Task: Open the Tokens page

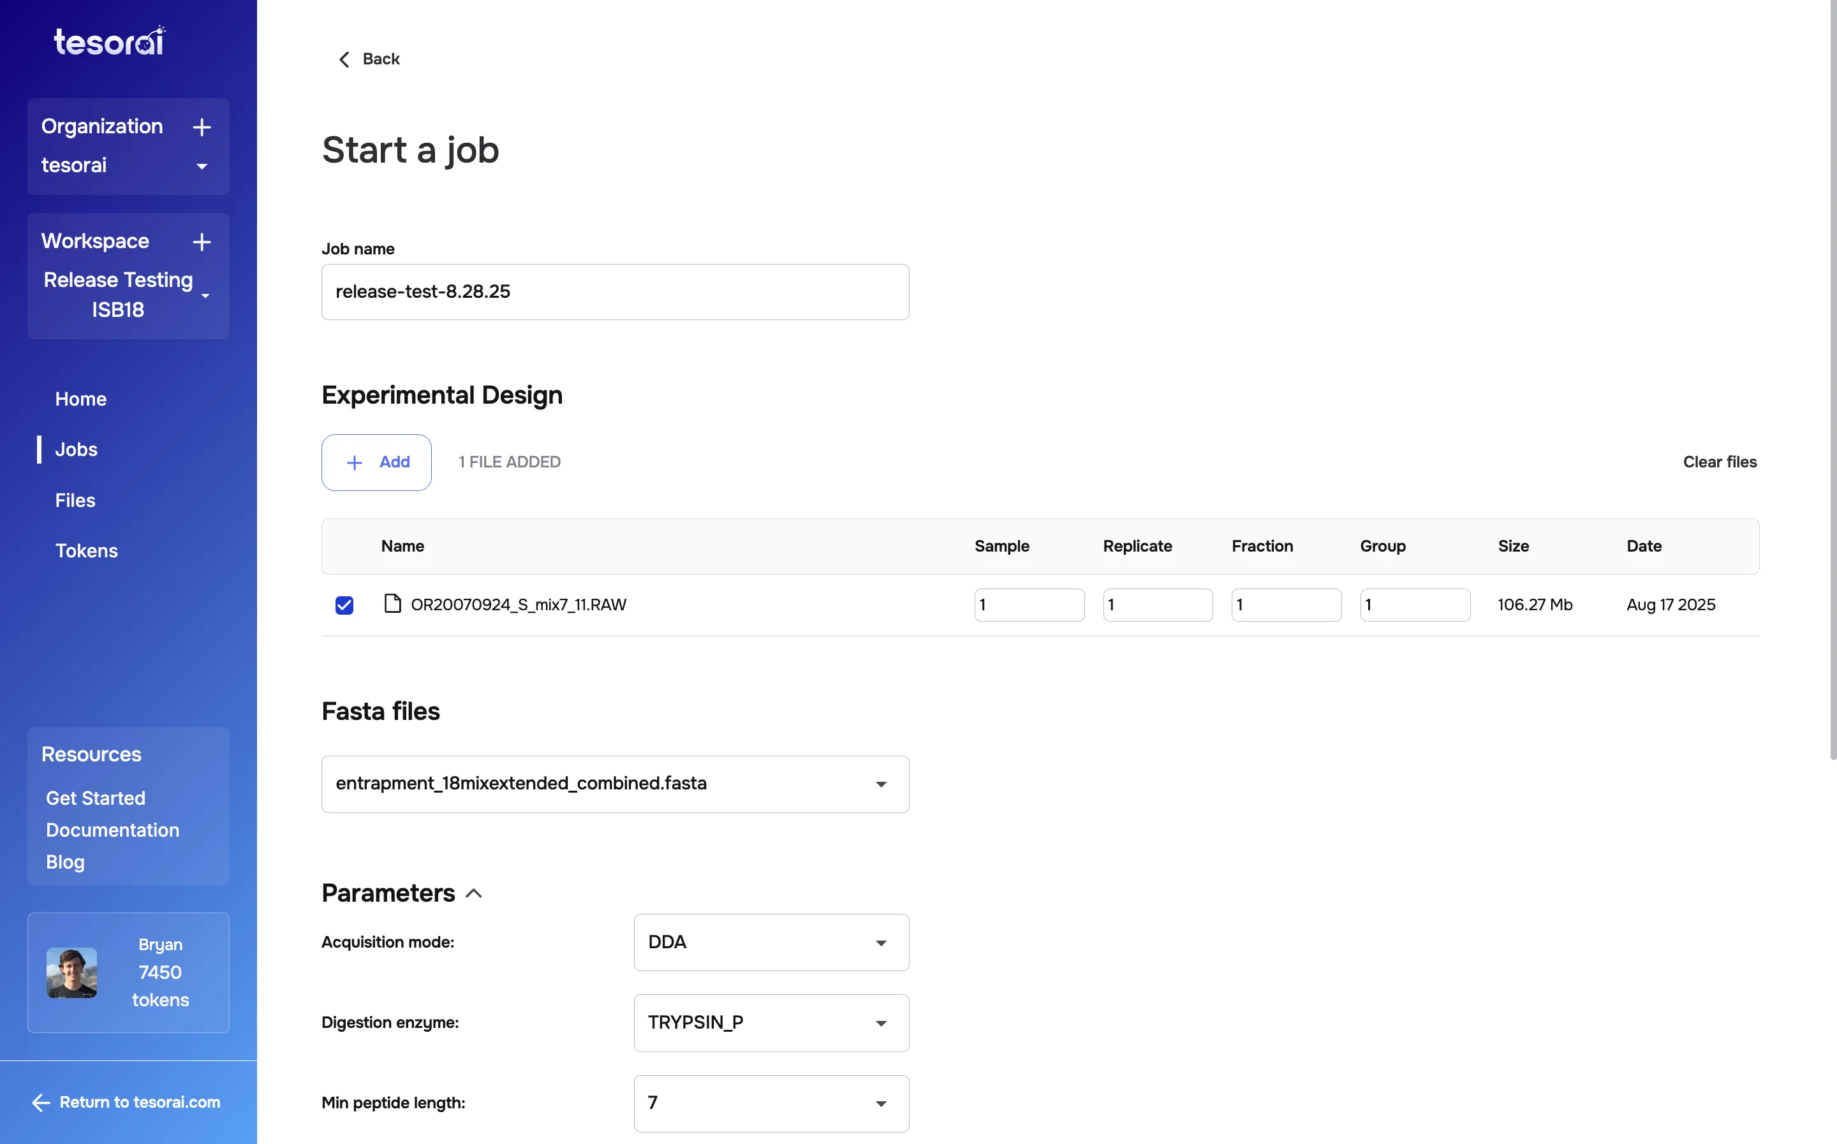Action: coord(86,551)
